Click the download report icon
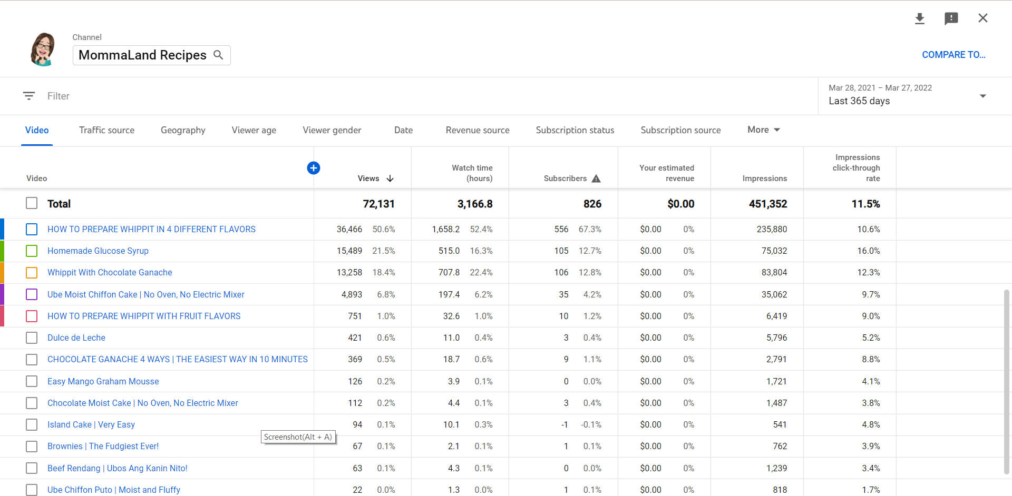 click(920, 19)
